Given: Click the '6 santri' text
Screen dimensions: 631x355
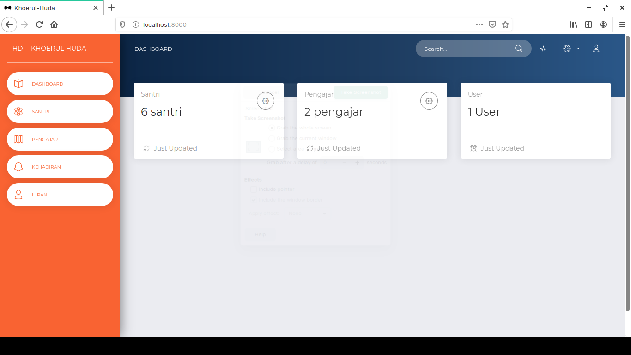Looking at the screenshot, I should pyautogui.click(x=161, y=112).
